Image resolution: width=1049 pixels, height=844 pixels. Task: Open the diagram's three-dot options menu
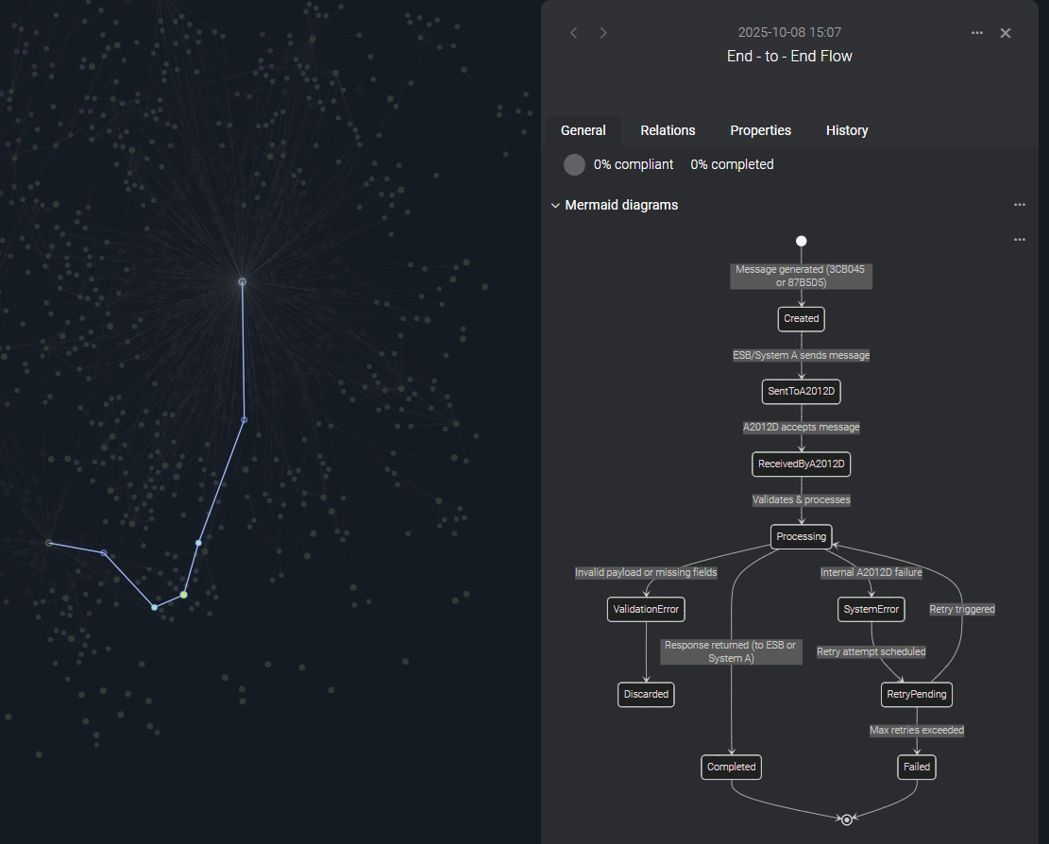click(1019, 240)
